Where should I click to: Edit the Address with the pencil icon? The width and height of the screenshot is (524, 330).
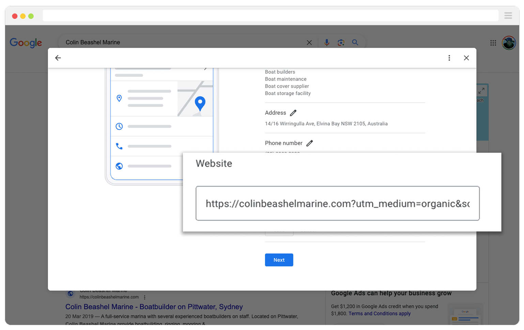(293, 113)
